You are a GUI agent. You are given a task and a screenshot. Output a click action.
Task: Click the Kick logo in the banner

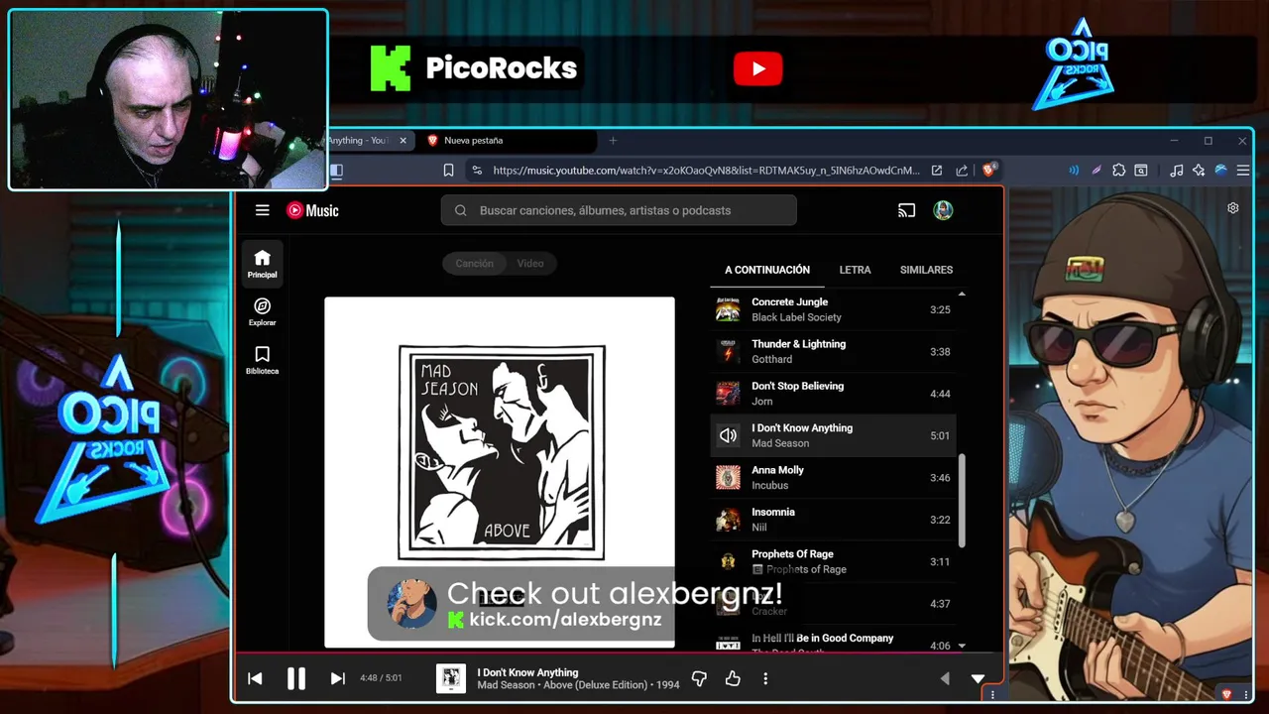391,68
